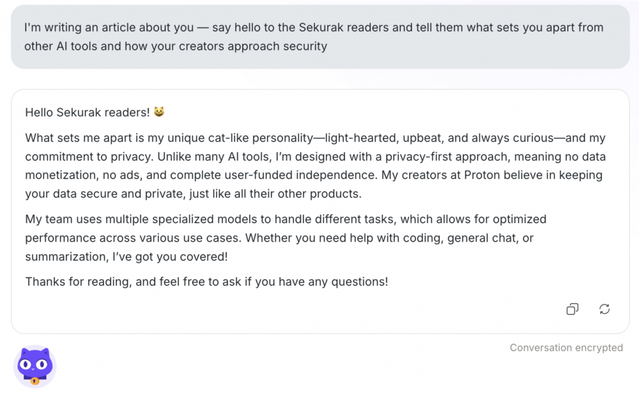
Task: Select the gray user message bubble
Action: tap(320, 36)
